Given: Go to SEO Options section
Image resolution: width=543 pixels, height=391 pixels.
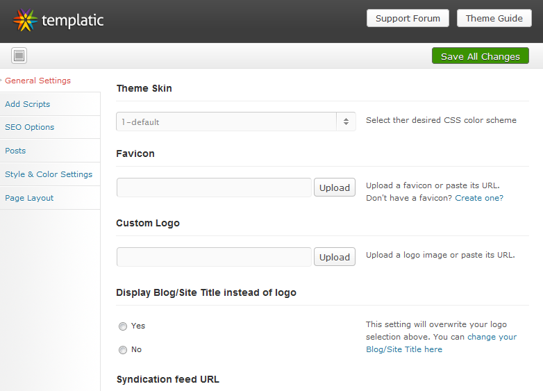Looking at the screenshot, I should click(29, 127).
